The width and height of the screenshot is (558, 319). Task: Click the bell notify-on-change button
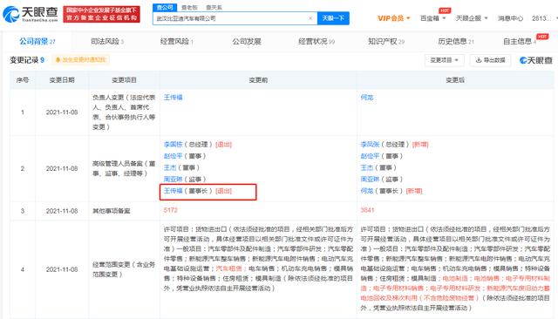(80, 60)
